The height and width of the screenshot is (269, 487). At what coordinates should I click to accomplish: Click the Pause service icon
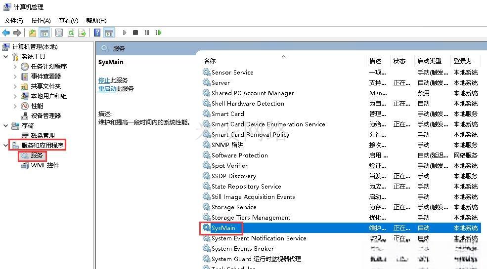tap(147, 33)
